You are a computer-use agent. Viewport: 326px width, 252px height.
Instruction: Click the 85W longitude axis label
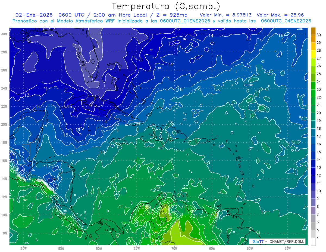click(x=61, y=248)
